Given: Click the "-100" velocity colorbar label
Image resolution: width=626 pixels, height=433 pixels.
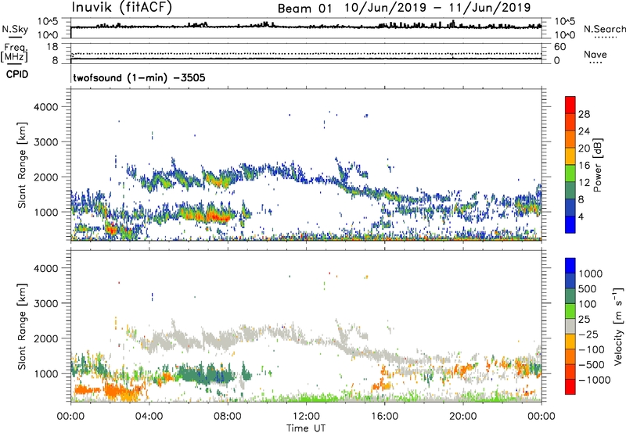Looking at the screenshot, I should pos(592,349).
